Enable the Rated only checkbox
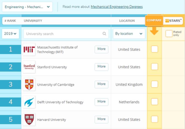Screen dimensions: 185x129 tap(169, 34)
